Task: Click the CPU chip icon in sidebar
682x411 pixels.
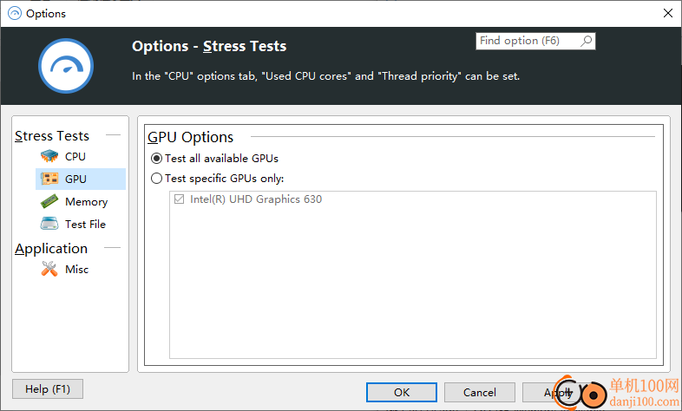Action: point(49,156)
